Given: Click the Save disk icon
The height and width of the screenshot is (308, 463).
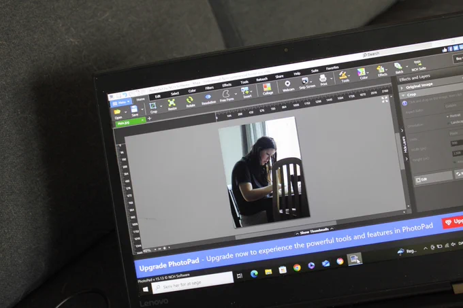Looking at the screenshot, I should (x=134, y=109).
